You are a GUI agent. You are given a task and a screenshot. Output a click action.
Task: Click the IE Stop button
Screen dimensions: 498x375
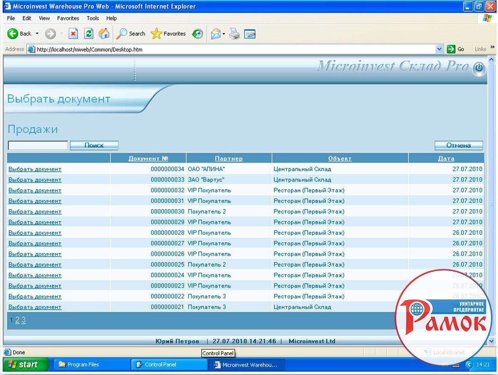click(x=73, y=34)
